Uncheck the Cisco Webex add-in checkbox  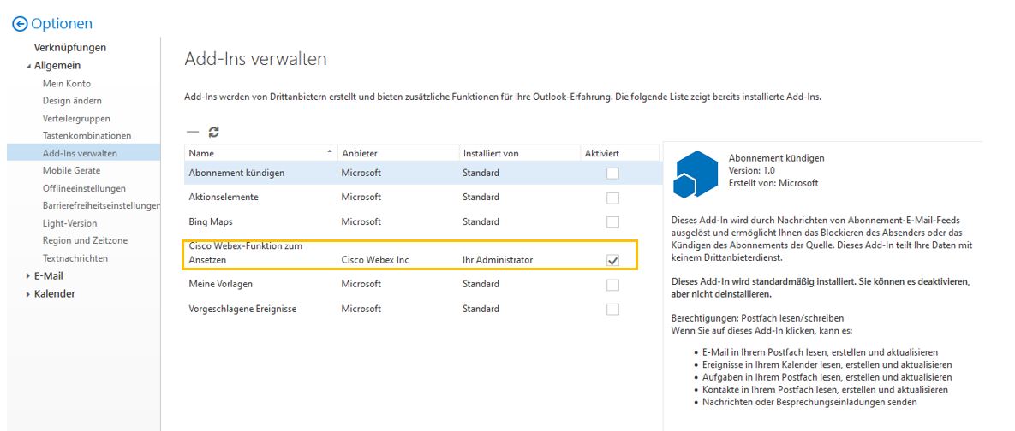point(612,260)
